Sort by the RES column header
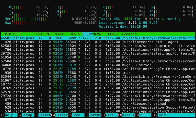This screenshot has height=118, width=196. (73, 34)
